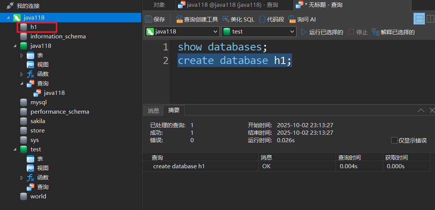This screenshot has height=210, width=435.
Task: Collapse the java118 database node
Action: (x=15, y=46)
